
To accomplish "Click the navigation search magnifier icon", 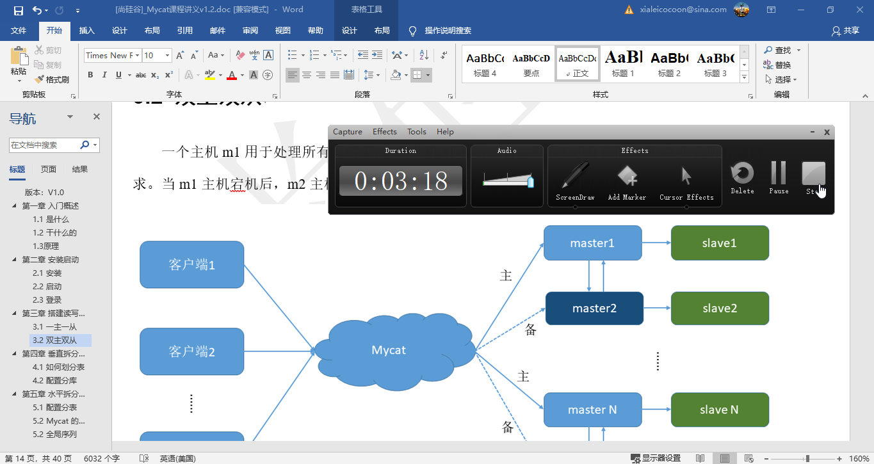I will [85, 145].
